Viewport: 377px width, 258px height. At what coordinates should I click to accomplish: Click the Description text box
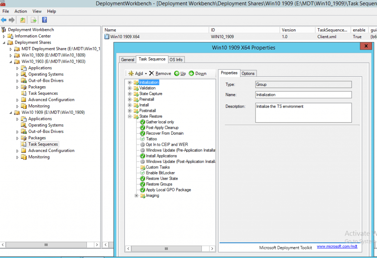[303, 113]
